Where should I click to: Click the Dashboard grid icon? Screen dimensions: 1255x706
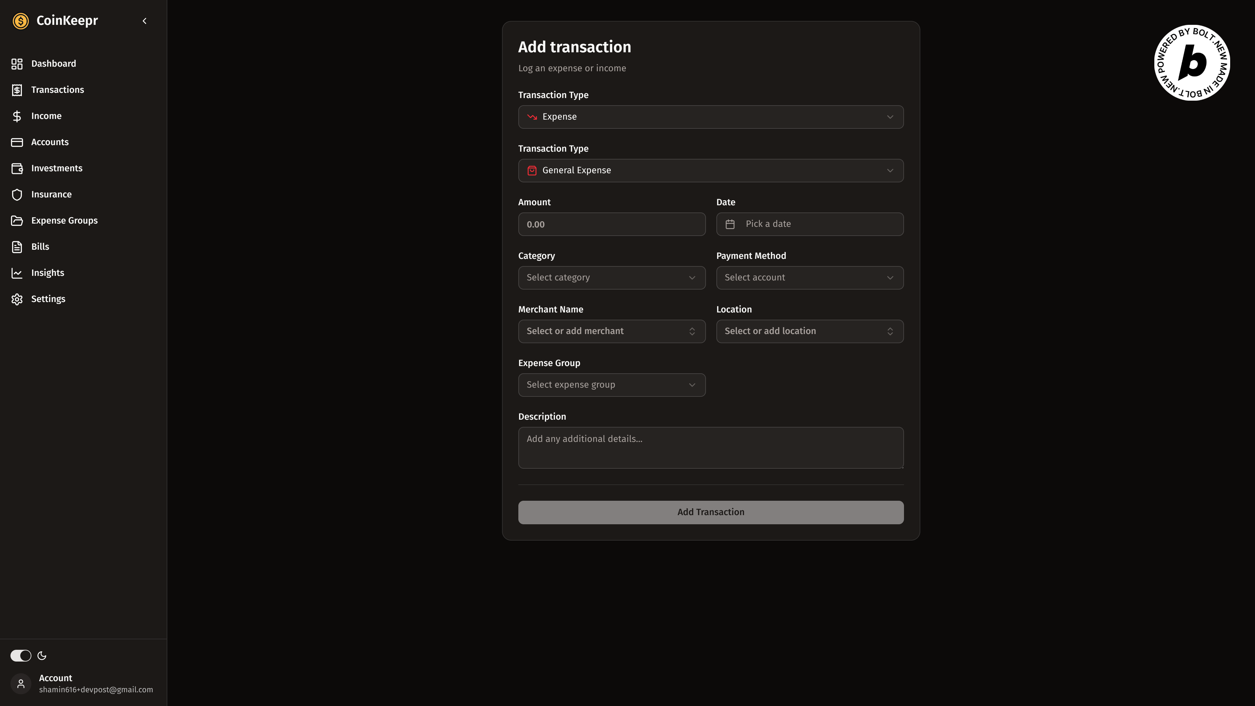point(17,64)
